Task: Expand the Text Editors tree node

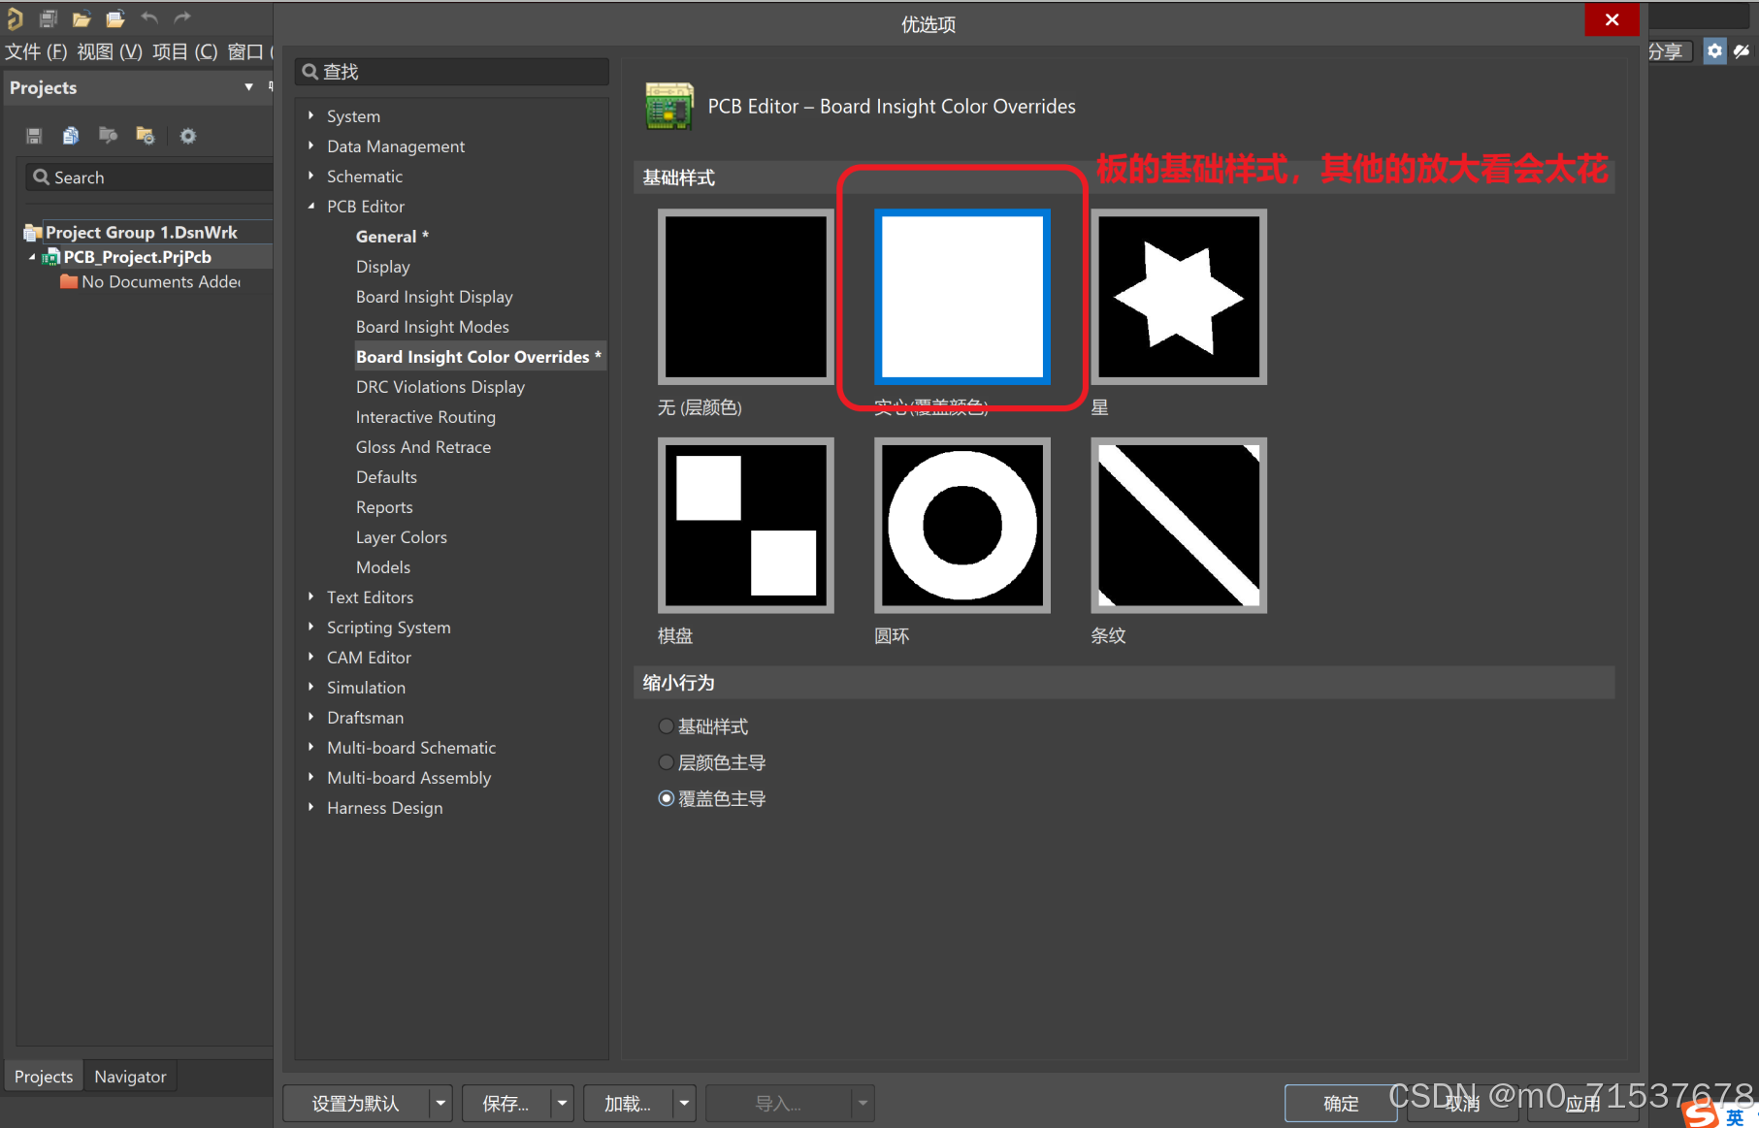Action: [x=310, y=596]
